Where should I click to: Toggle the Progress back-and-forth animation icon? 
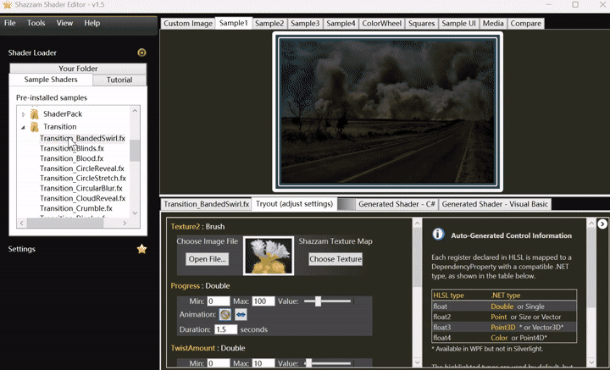coord(241,314)
